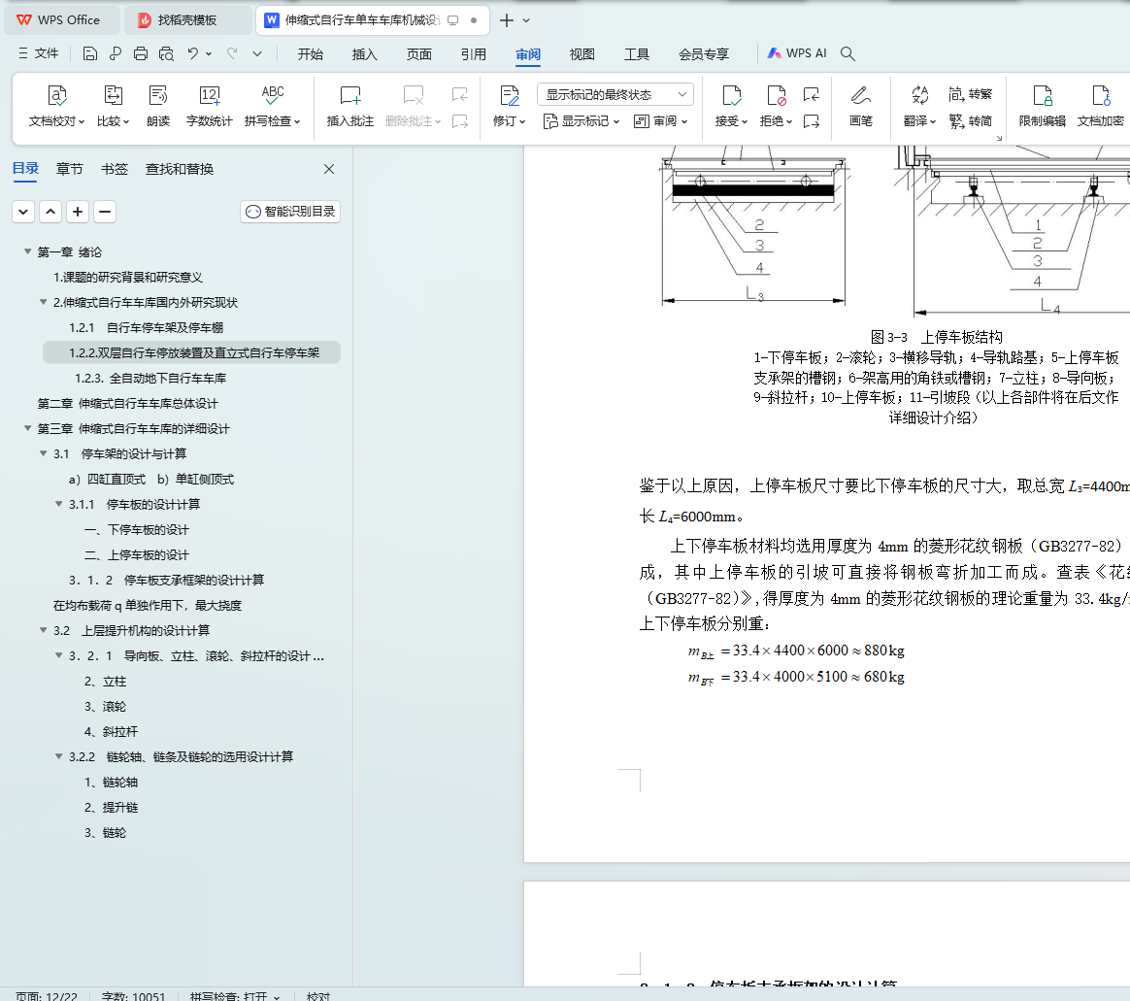Viewport: 1130px width, 1001px height.
Task: Open the markup display state dropdown
Action: click(x=615, y=94)
